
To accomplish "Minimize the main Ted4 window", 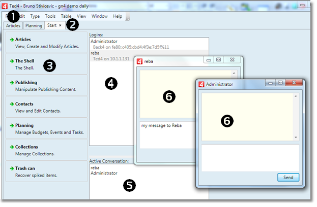I will coord(302,5).
